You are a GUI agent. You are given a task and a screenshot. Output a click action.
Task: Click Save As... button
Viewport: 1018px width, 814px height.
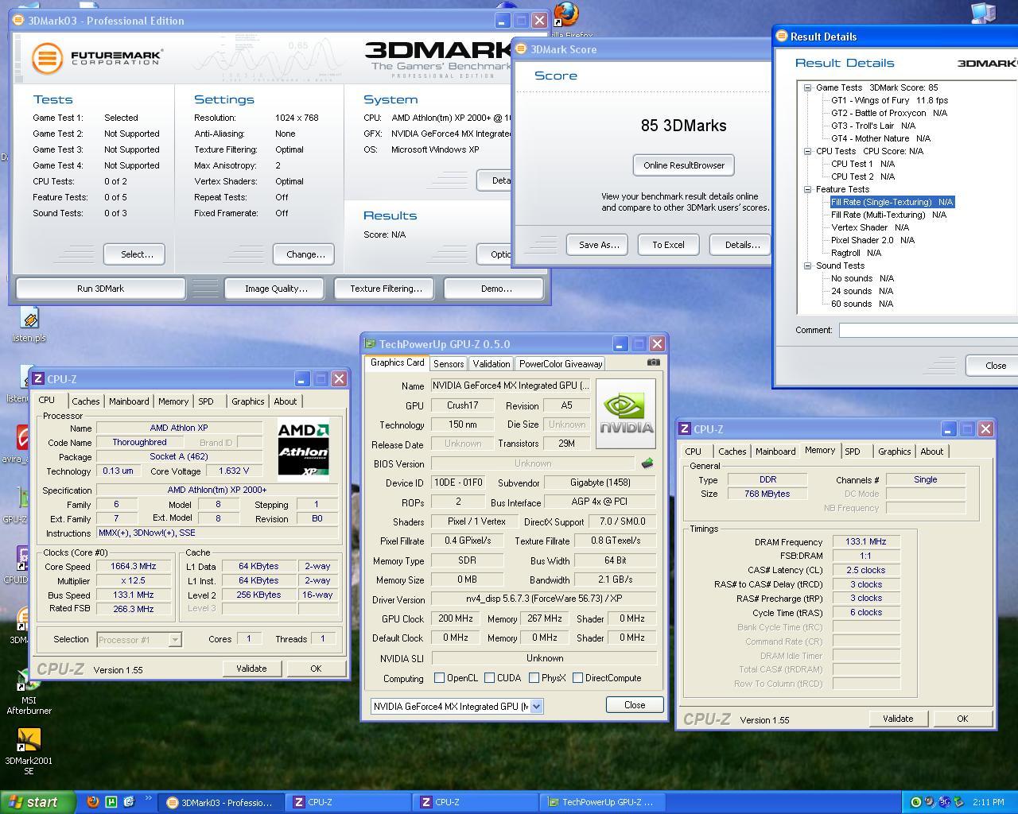[598, 245]
